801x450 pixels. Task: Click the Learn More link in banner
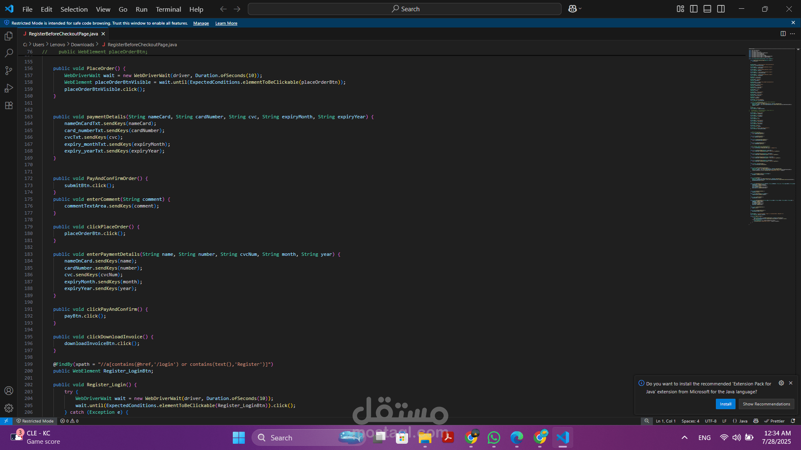pyautogui.click(x=226, y=23)
